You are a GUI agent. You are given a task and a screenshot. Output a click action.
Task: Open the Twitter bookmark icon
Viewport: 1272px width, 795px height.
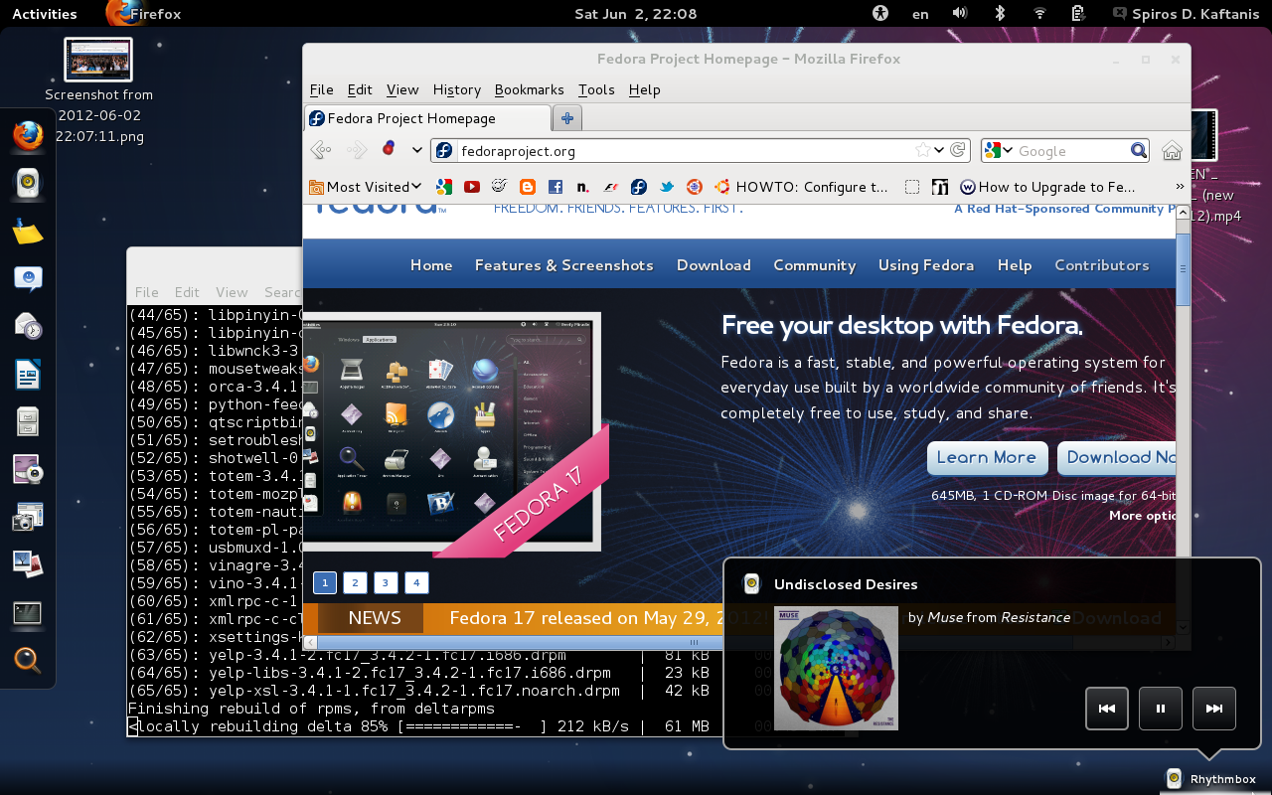pyautogui.click(x=667, y=187)
